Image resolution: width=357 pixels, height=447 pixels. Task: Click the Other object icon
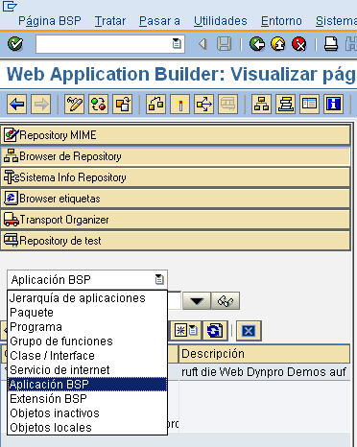(123, 104)
